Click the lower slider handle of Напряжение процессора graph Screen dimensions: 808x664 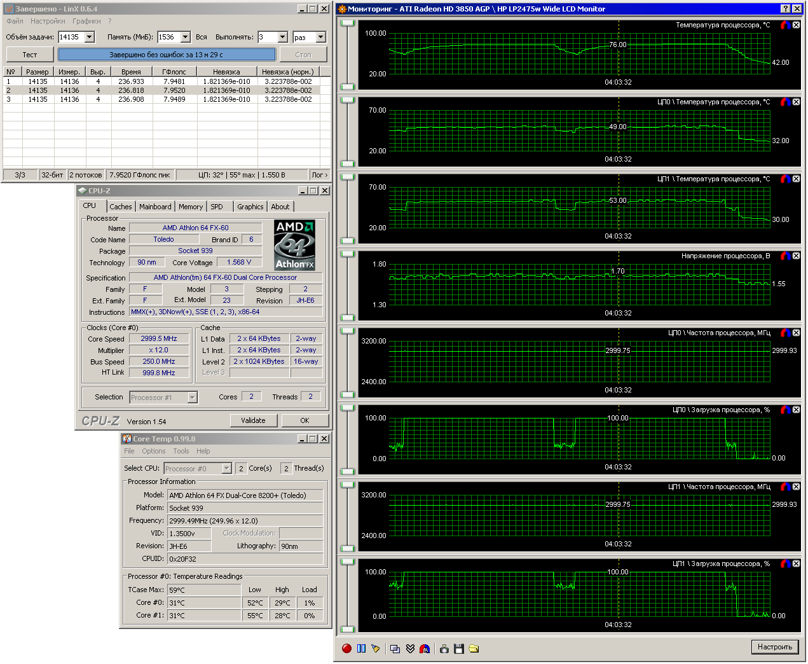(x=347, y=317)
